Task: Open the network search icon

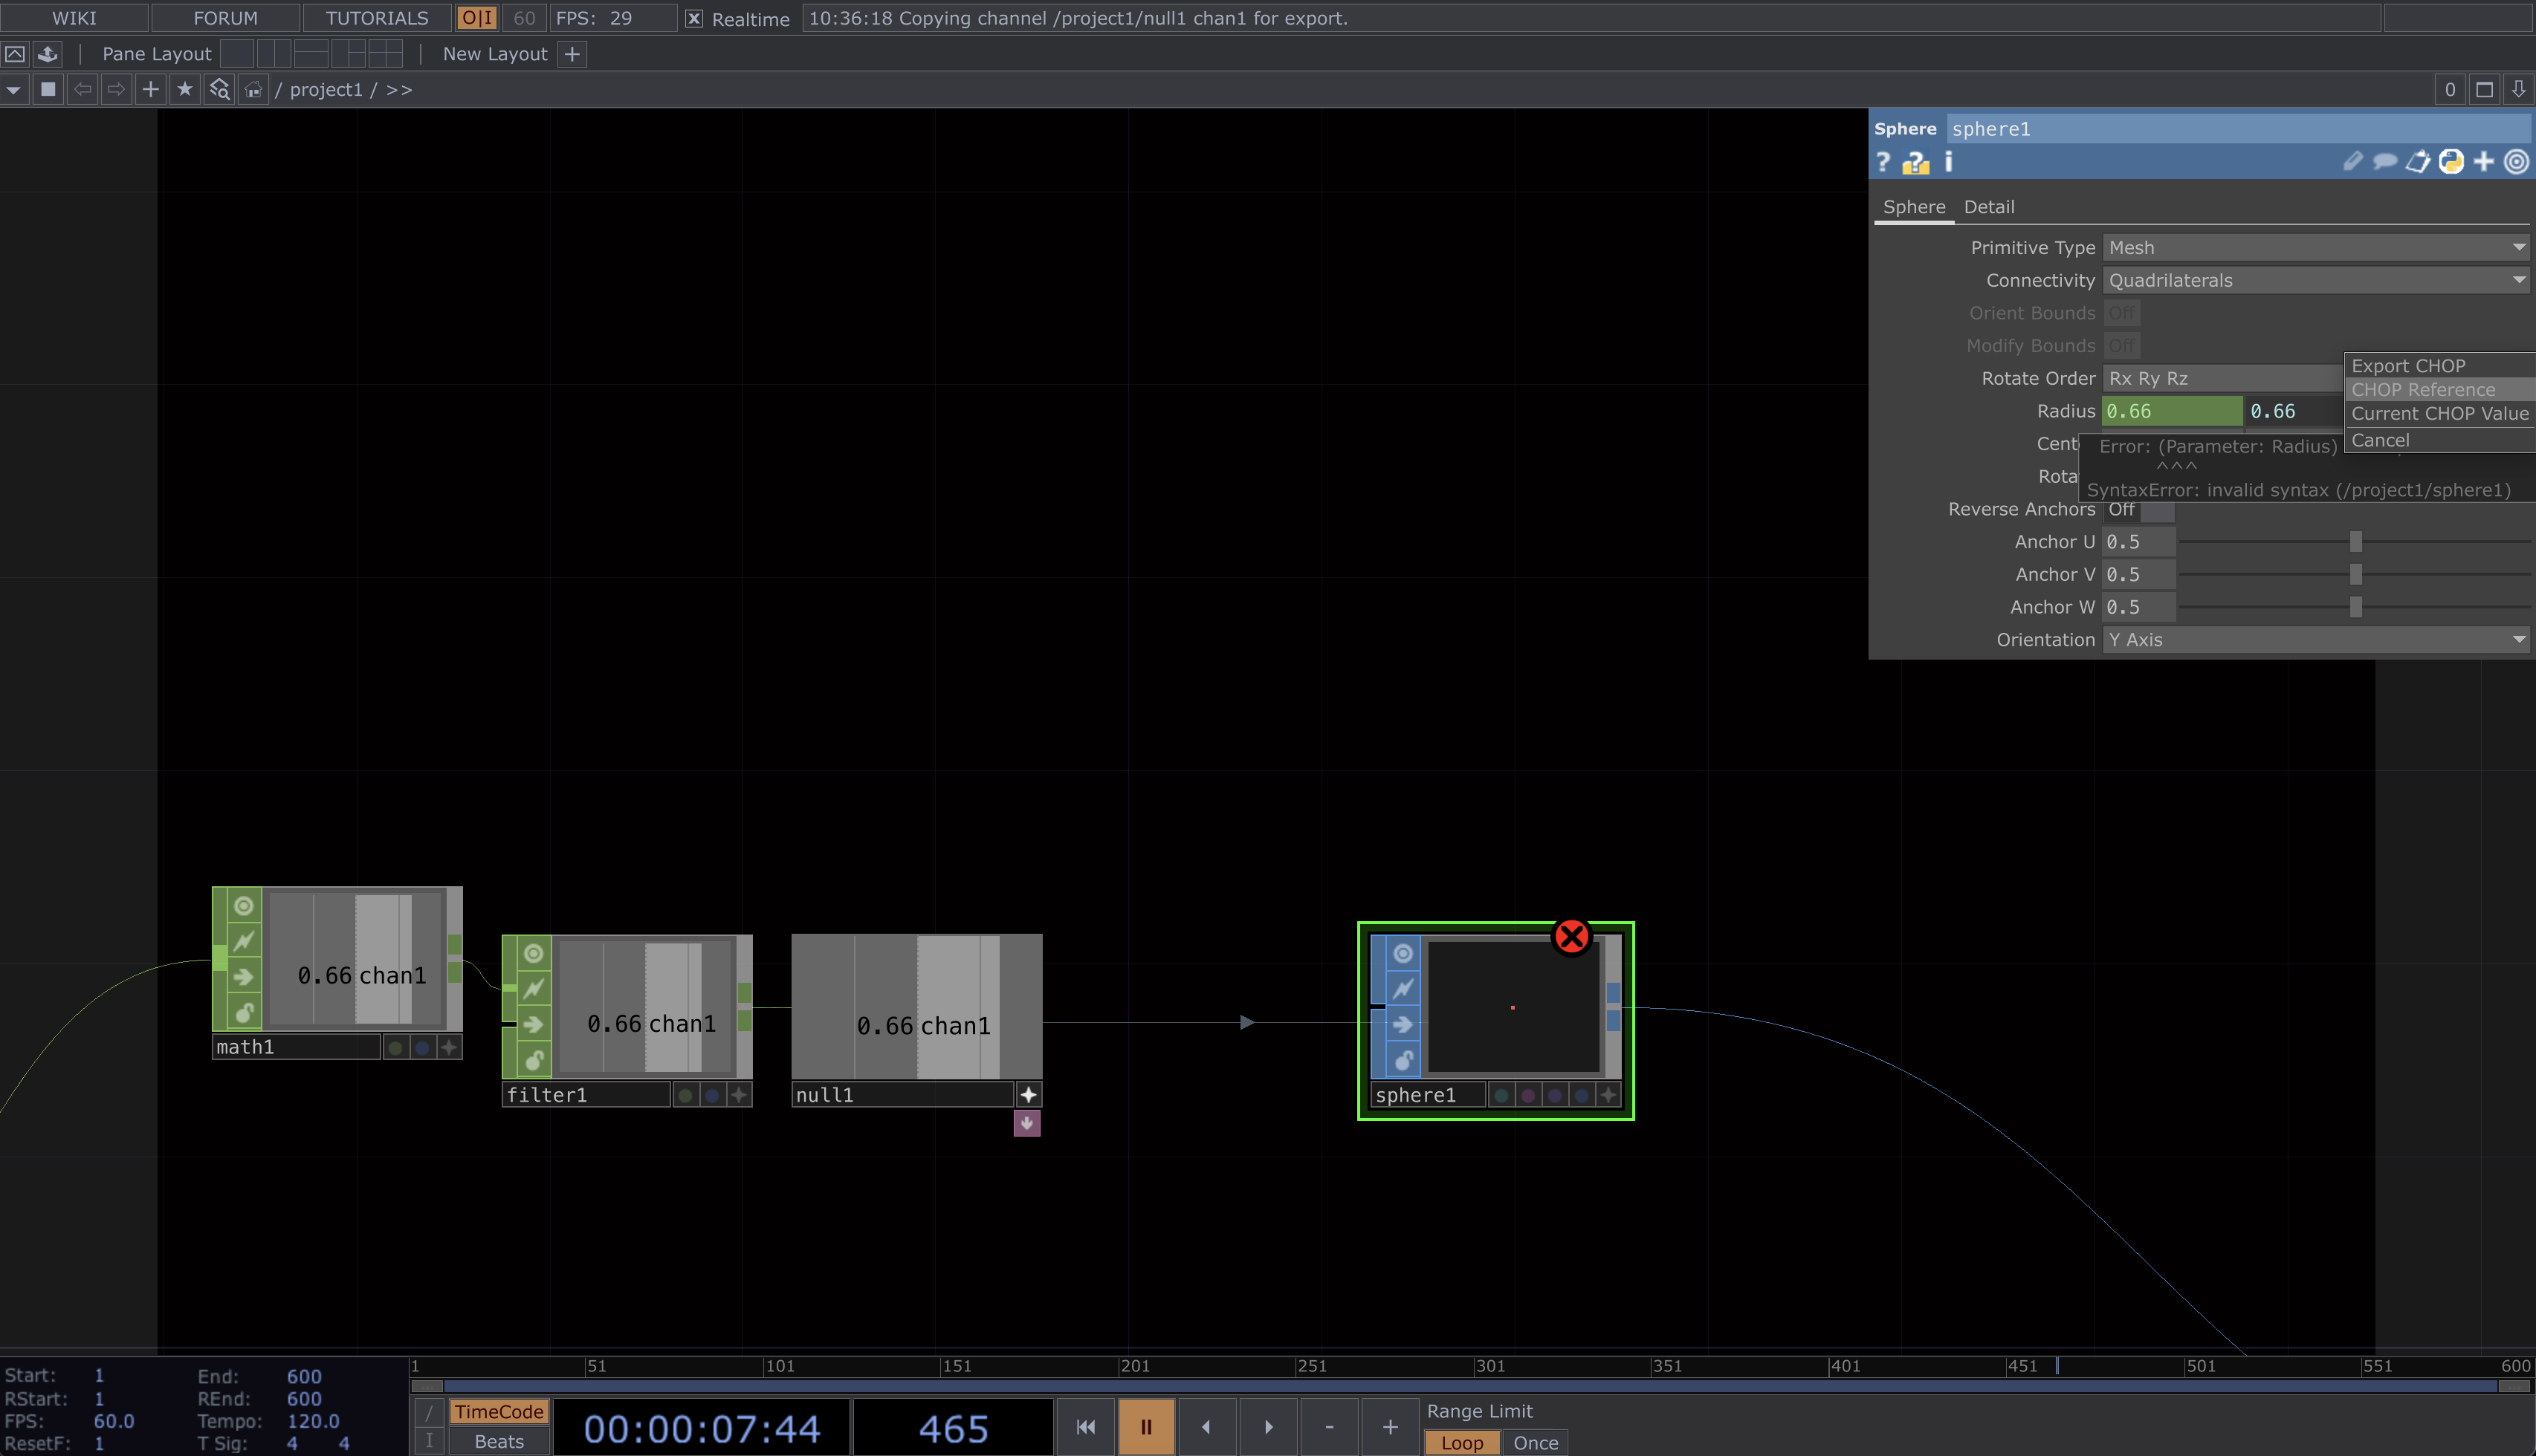Action: tap(219, 88)
